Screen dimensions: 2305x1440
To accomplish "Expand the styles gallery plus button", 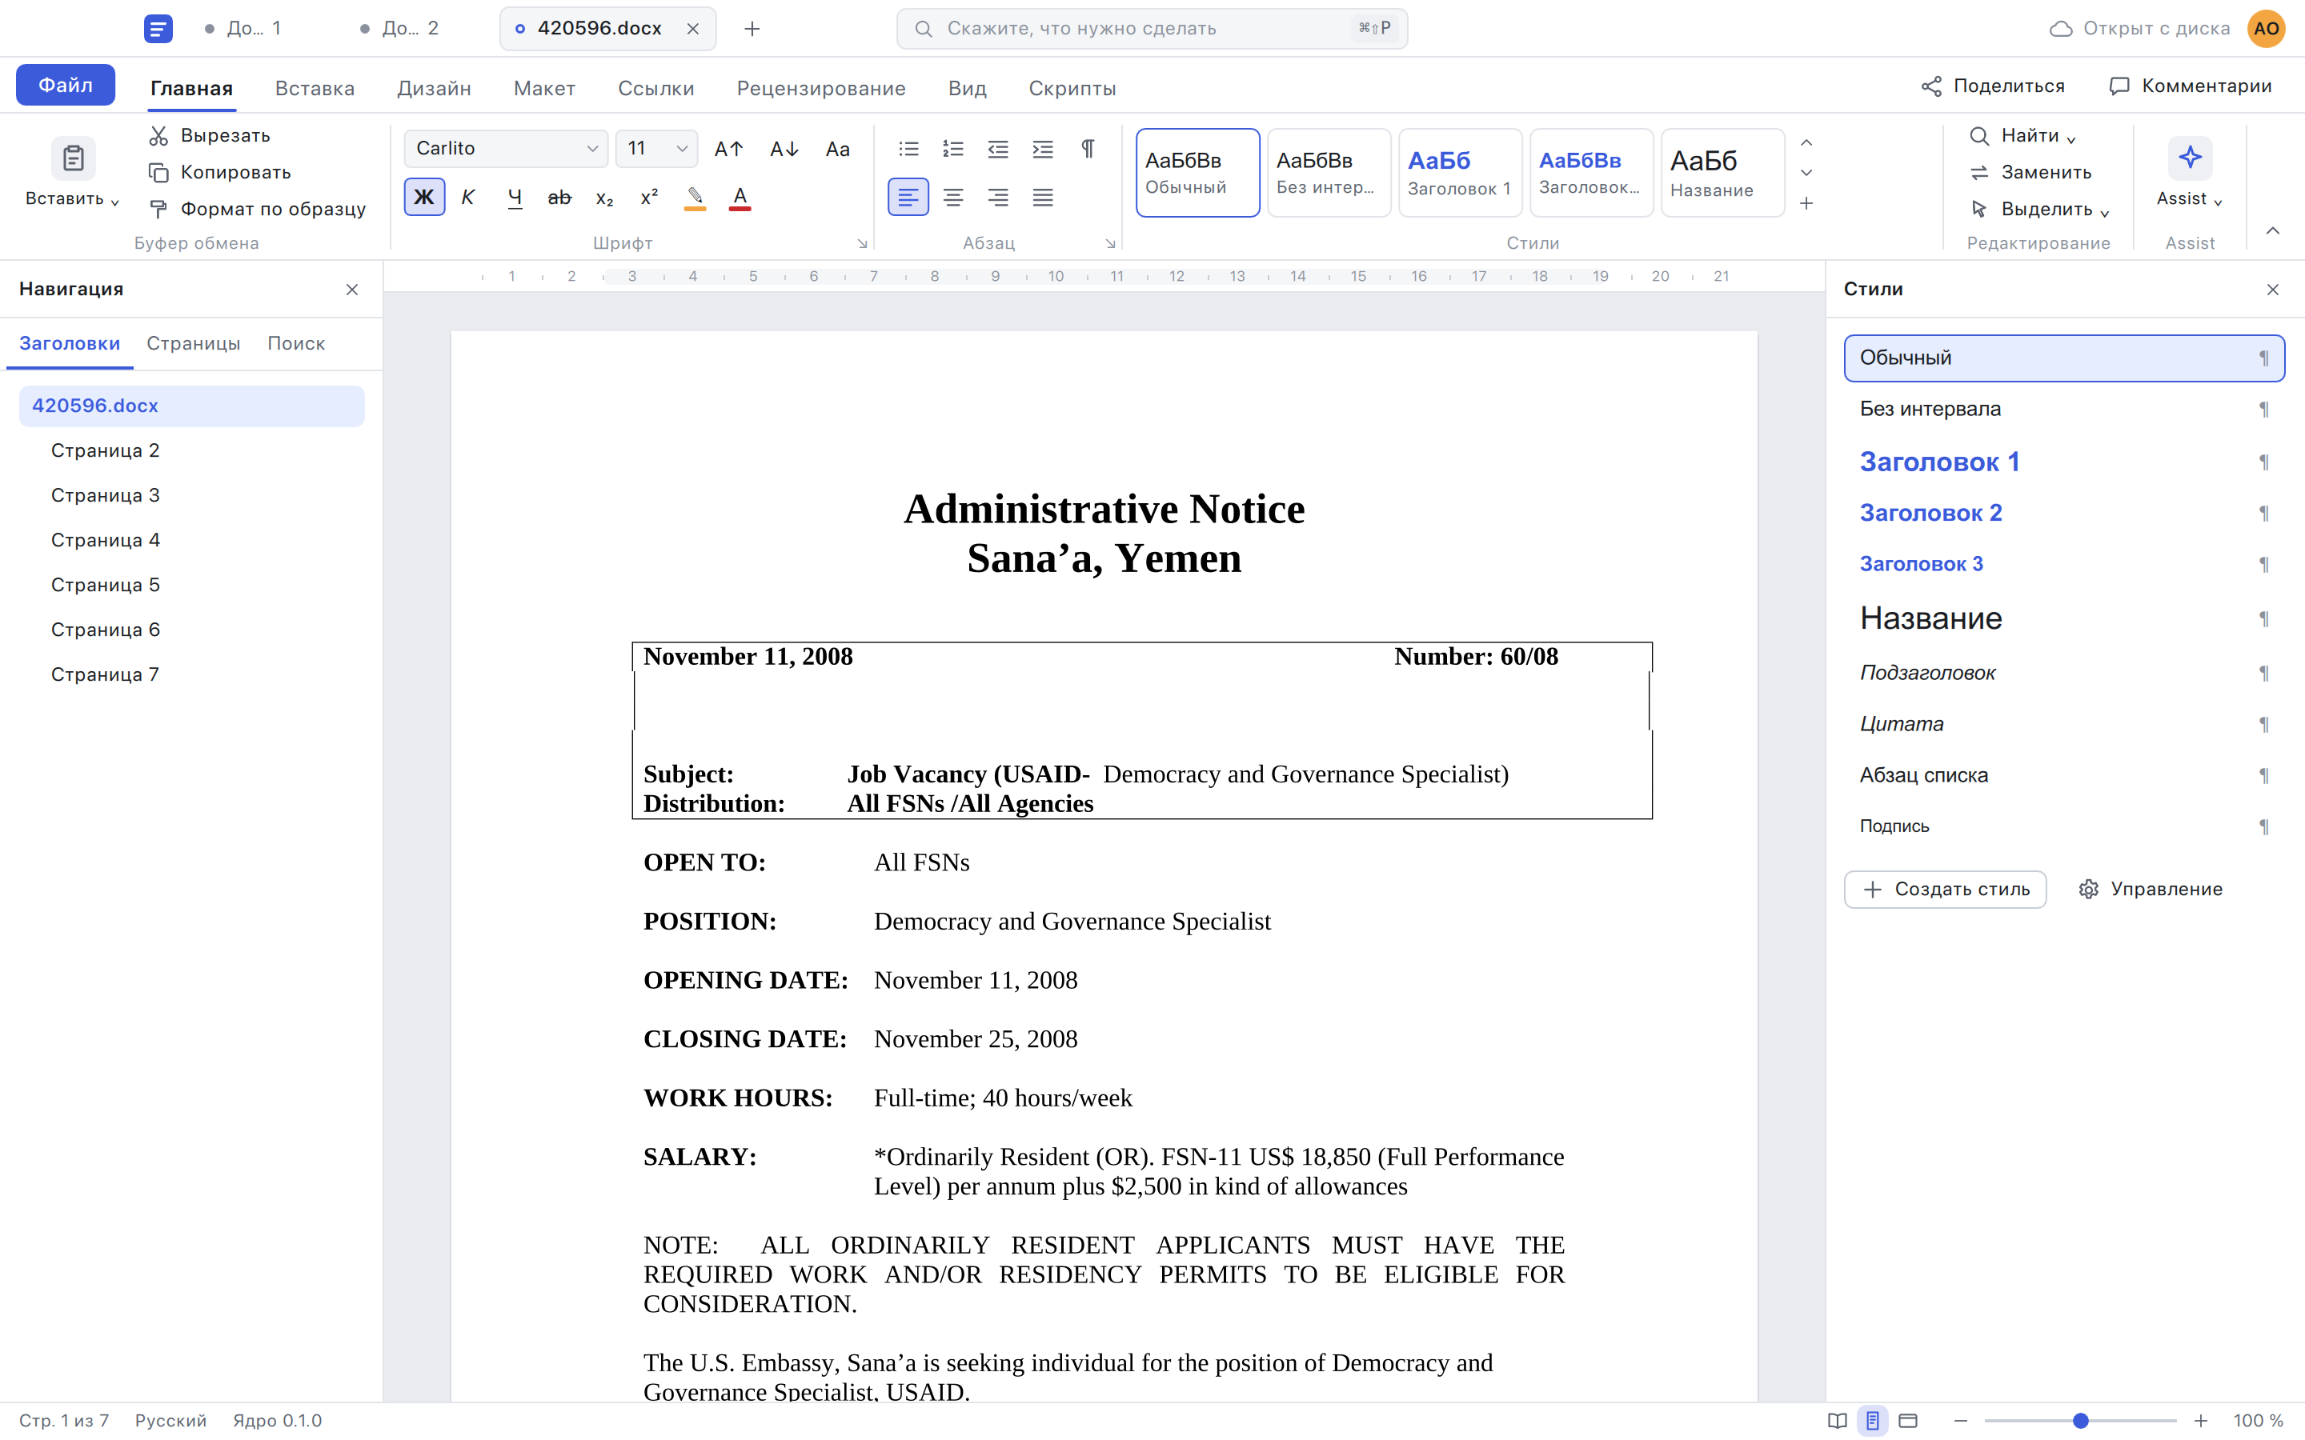I will (x=1806, y=204).
